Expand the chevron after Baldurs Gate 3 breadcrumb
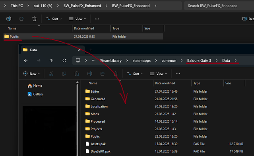 pyautogui.click(x=217, y=60)
